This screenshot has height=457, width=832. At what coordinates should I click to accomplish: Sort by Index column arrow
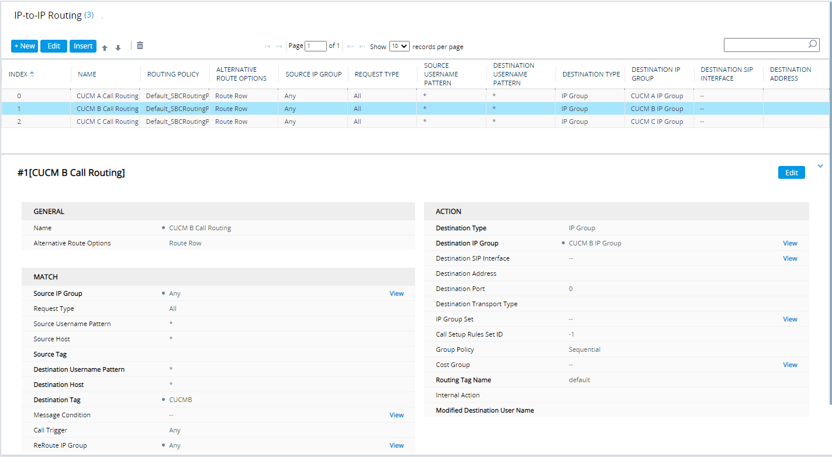tap(32, 74)
